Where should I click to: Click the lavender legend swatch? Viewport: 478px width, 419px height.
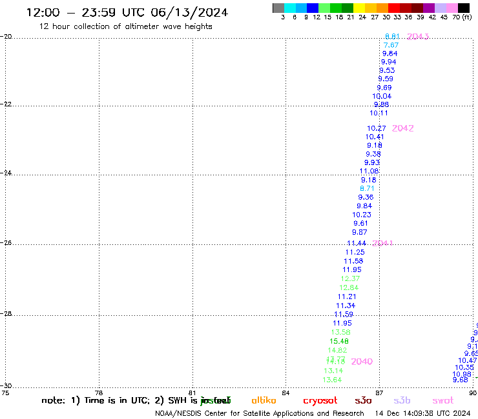(x=440, y=8)
